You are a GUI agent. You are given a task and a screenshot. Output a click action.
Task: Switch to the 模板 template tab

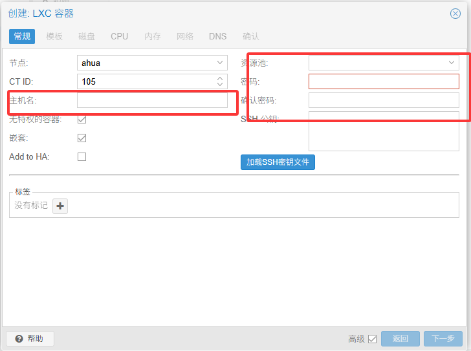pyautogui.click(x=54, y=36)
